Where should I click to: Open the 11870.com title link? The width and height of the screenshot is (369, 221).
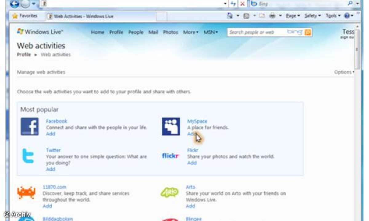click(54, 187)
